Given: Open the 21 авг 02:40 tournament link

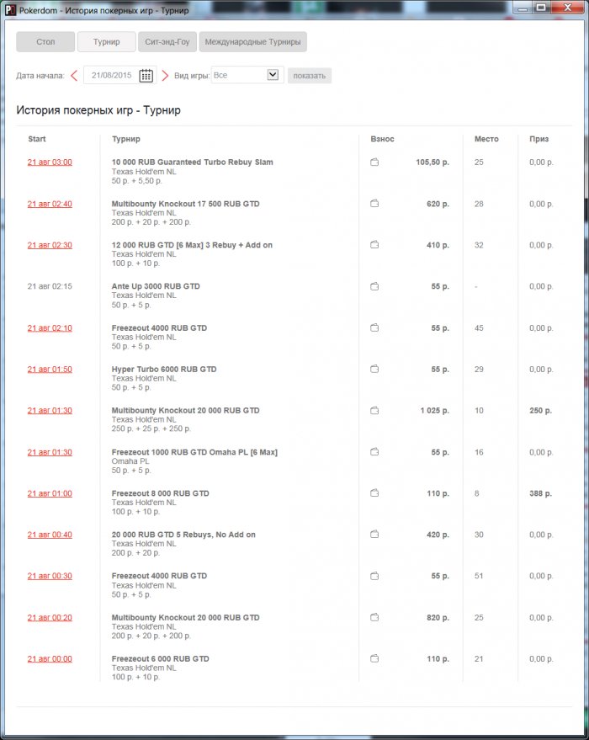Looking at the screenshot, I should pyautogui.click(x=50, y=204).
